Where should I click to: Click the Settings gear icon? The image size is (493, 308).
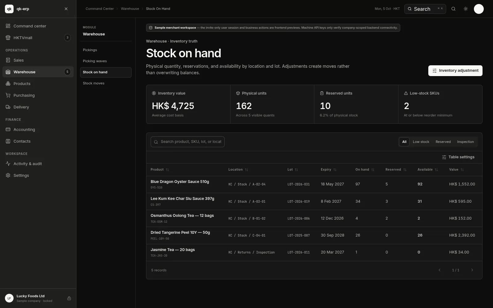(x=8, y=175)
